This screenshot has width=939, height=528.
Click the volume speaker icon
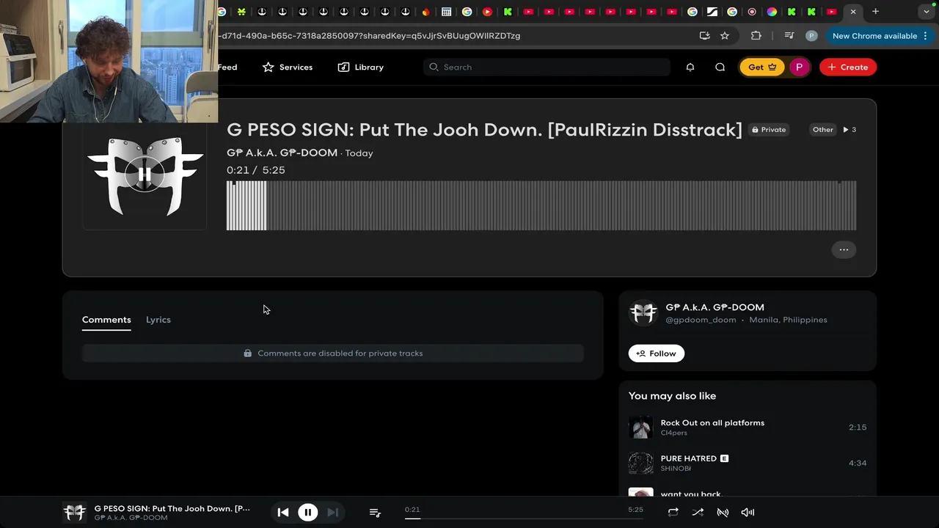coord(748,513)
